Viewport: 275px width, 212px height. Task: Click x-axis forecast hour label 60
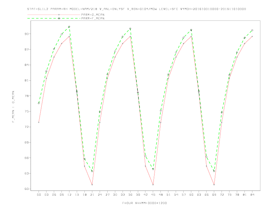[191, 195]
